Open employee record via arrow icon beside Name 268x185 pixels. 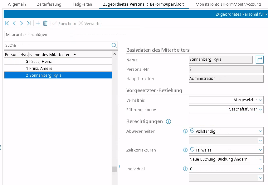pyautogui.click(x=260, y=59)
